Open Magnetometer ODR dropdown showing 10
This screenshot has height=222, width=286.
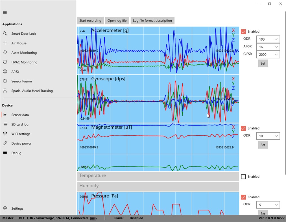pyautogui.click(x=268, y=136)
